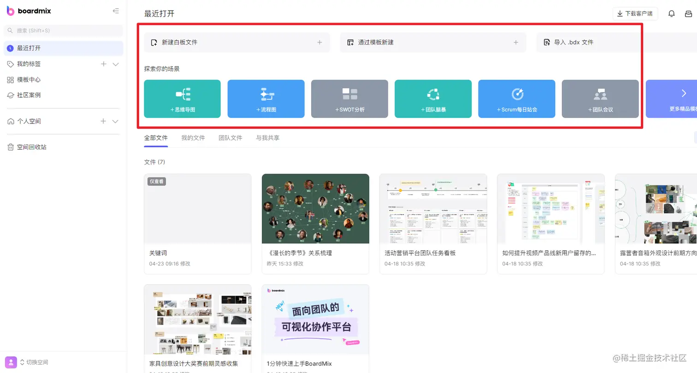Focus the search box 搜索 (Shift+S)
697x373 pixels.
point(64,30)
